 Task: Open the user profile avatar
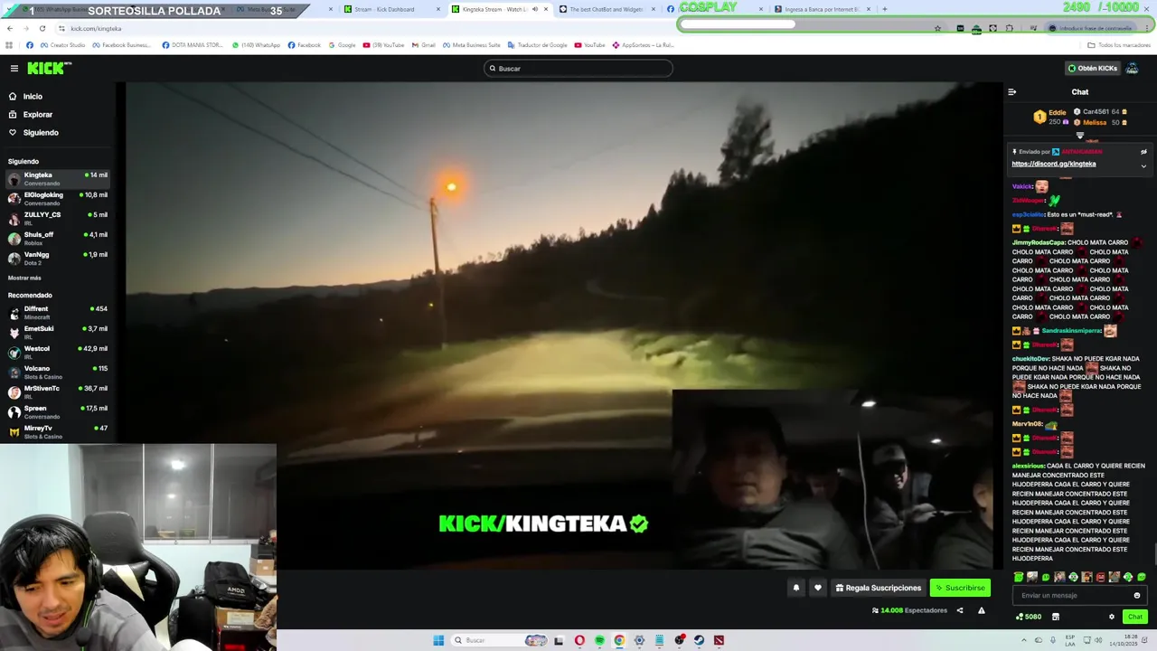pos(1133,68)
